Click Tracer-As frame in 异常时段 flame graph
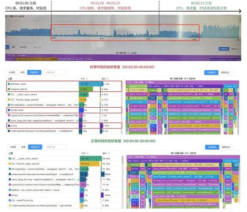Screen dimensions: 247x212 (231, 86)
